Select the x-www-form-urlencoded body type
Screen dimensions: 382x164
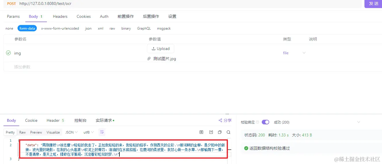click(60, 28)
